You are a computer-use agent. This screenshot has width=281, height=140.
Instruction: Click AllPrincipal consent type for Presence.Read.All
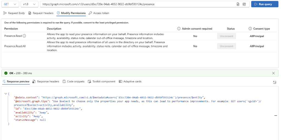(257, 46)
